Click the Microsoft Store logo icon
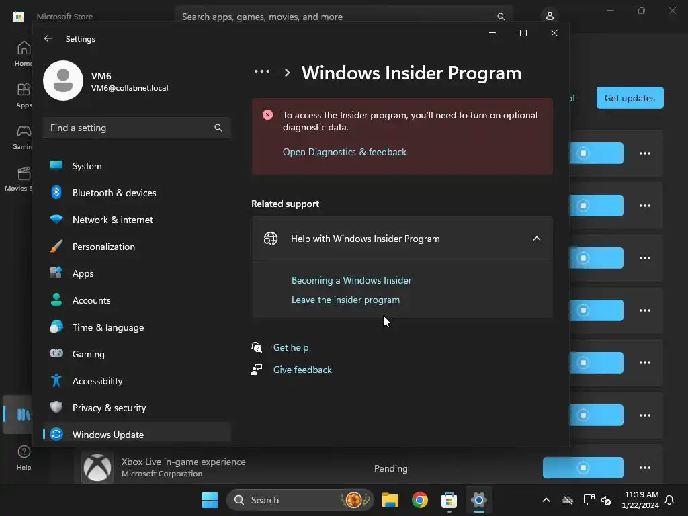Viewport: 688px width, 516px height. coord(18,17)
